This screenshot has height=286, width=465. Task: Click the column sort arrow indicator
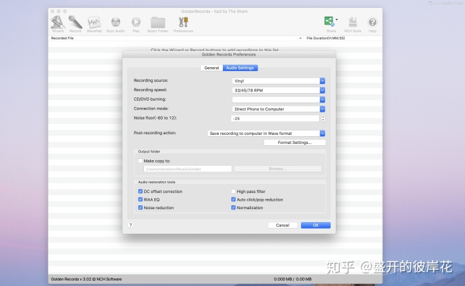click(300, 38)
